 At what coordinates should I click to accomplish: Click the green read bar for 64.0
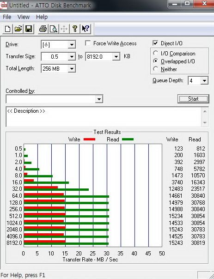point(66,196)
